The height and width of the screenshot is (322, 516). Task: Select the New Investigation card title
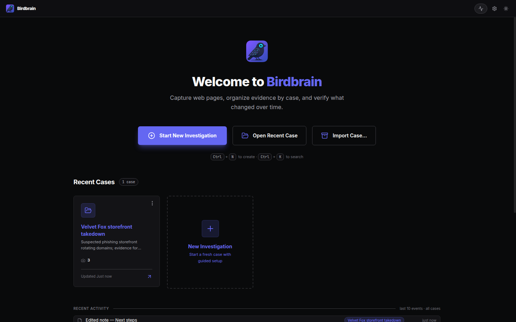210,247
